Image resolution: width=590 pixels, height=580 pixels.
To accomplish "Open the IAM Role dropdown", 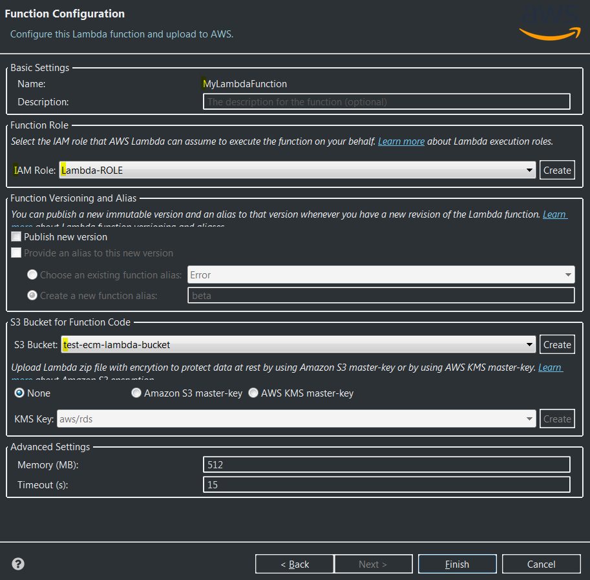I will click(297, 170).
